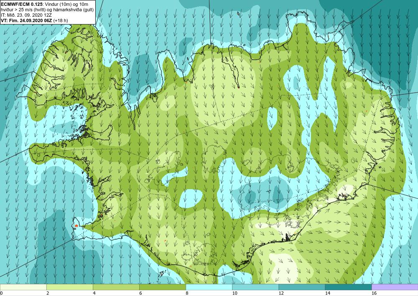Click the scale label '4'
Viewport: 418px width, 296px height.
tap(94, 293)
